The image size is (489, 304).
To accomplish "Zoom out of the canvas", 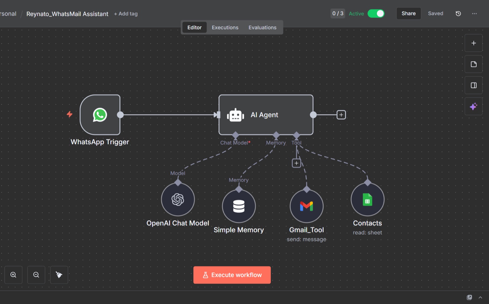I will 36,275.
